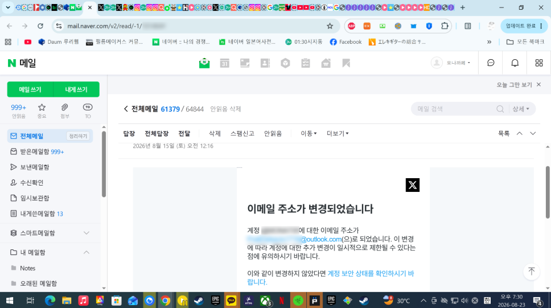This screenshot has width=551, height=308.
Task: Open the Naver Memo icon
Action: [x=245, y=63]
